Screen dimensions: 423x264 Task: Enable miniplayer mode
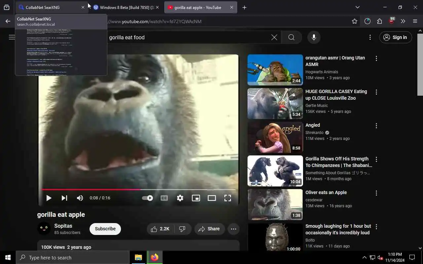196,198
